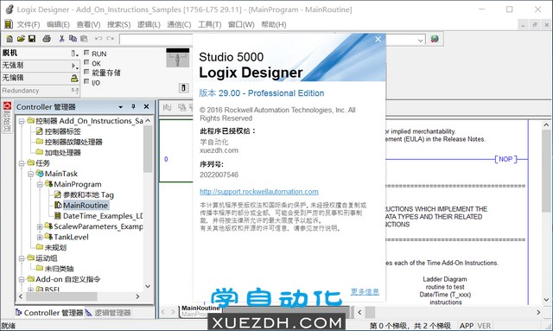Click the globe browse icon in toolbar
Viewport: 553px width, 331px height.
coord(435,39)
